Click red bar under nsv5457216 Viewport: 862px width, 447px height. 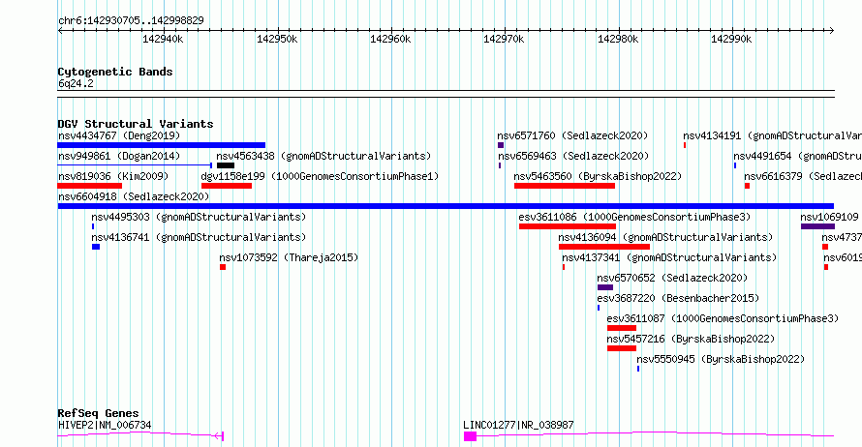(x=622, y=348)
